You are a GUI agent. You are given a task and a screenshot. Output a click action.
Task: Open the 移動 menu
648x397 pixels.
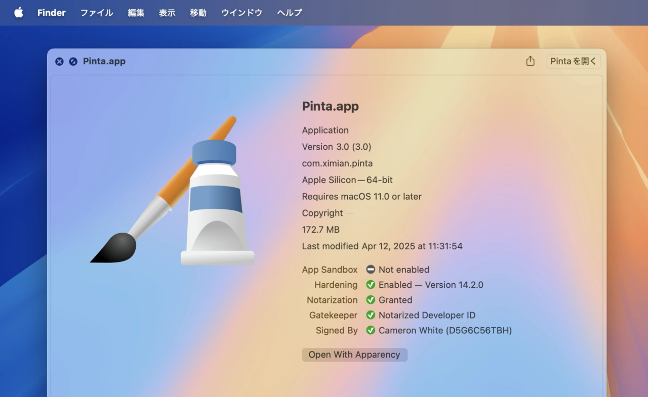(x=198, y=13)
